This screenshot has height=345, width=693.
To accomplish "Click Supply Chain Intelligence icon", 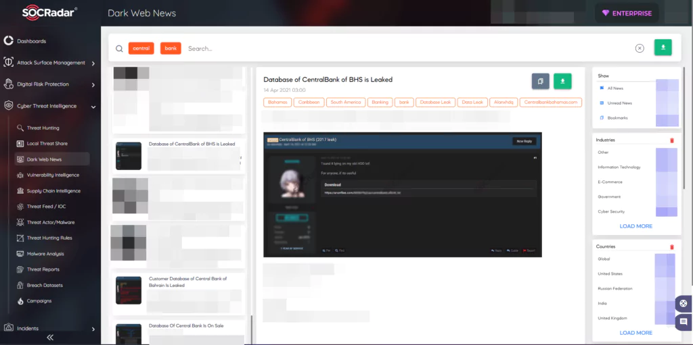I will [x=20, y=191].
